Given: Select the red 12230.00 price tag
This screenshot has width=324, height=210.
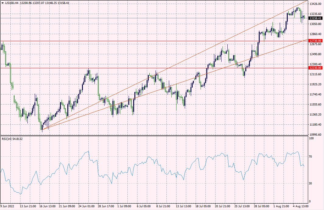Looking at the screenshot, I should pos(315,68).
